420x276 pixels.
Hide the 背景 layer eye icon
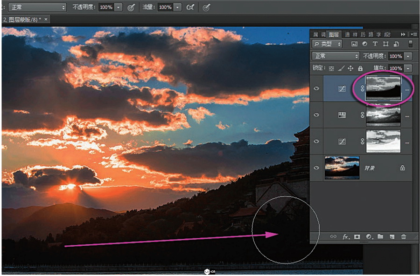coord(317,168)
